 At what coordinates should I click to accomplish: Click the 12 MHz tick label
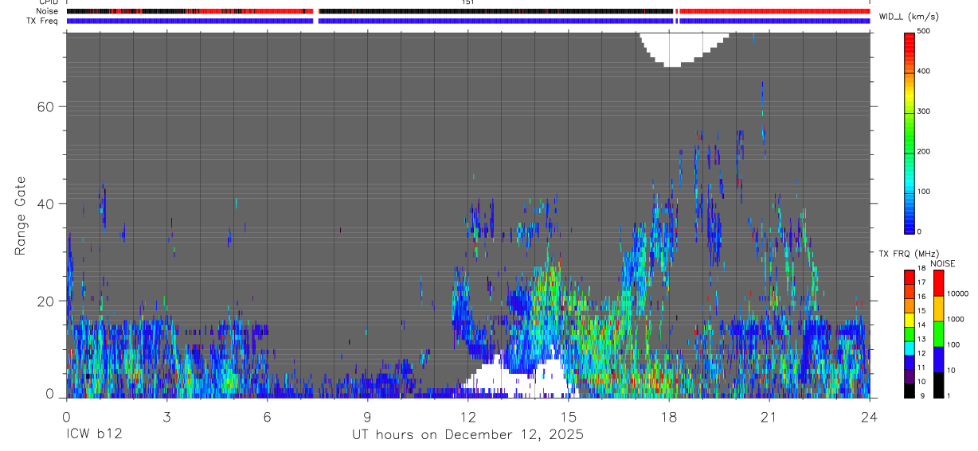(x=923, y=353)
